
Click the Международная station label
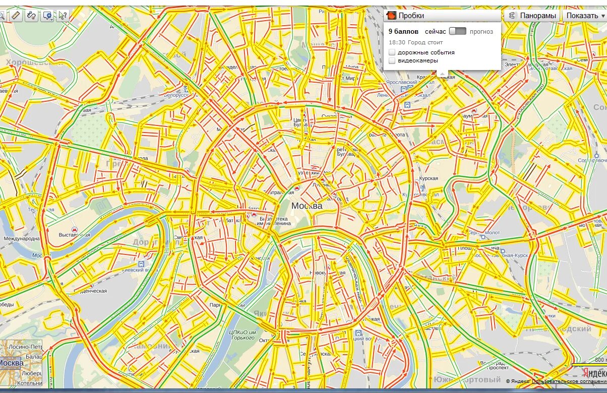click(22, 238)
